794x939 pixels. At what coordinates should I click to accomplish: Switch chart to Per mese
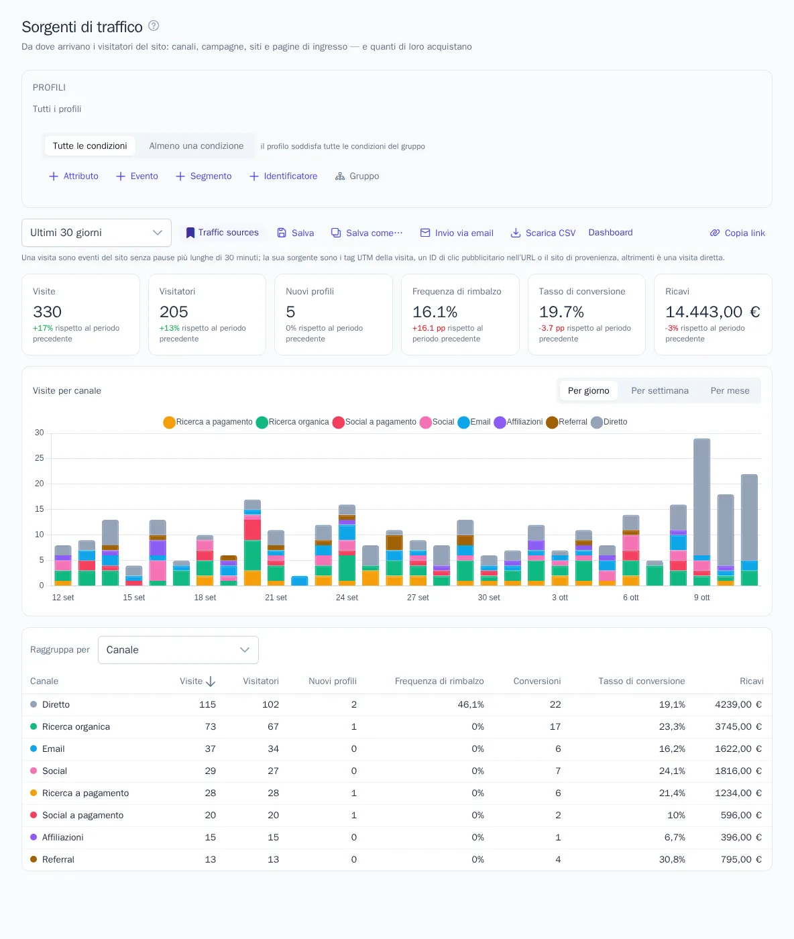tap(730, 390)
